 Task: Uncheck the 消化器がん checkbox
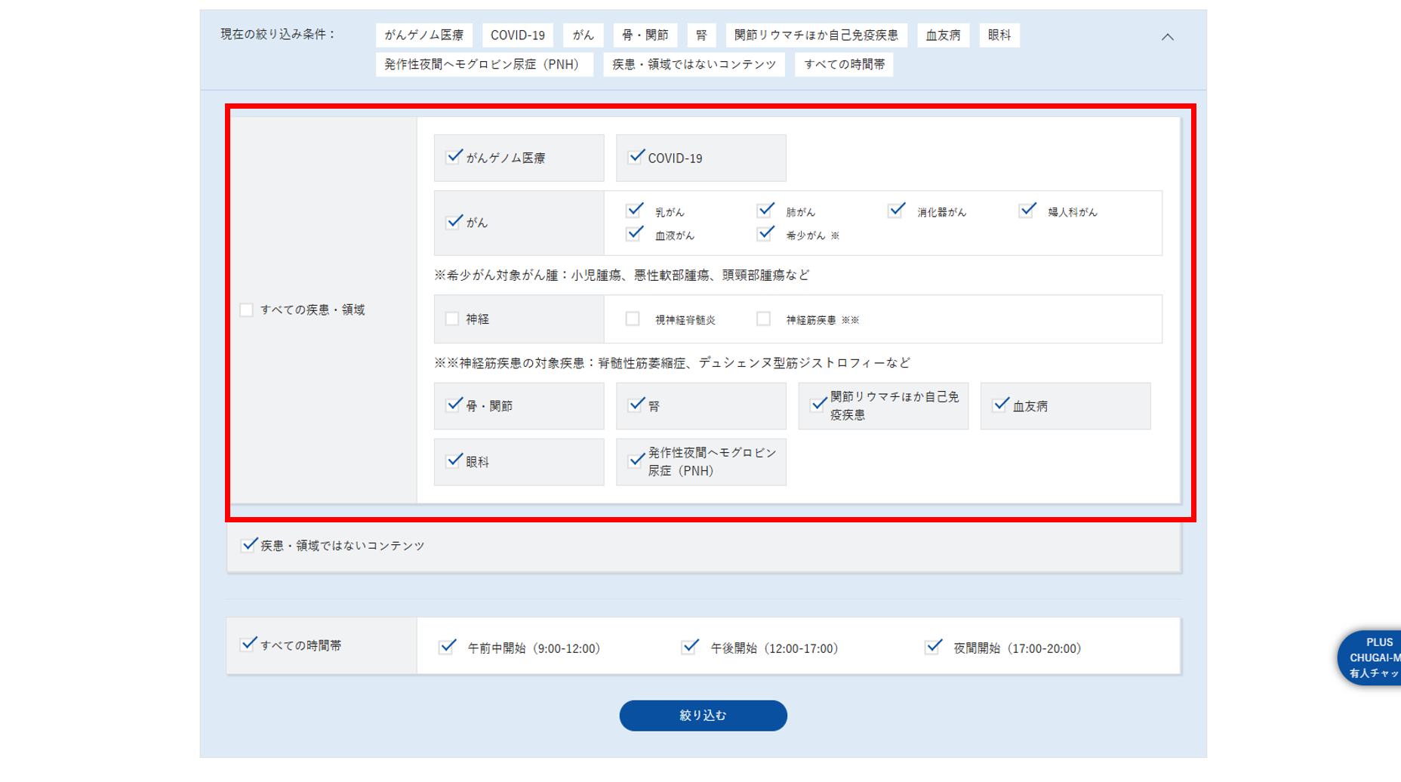tap(896, 211)
